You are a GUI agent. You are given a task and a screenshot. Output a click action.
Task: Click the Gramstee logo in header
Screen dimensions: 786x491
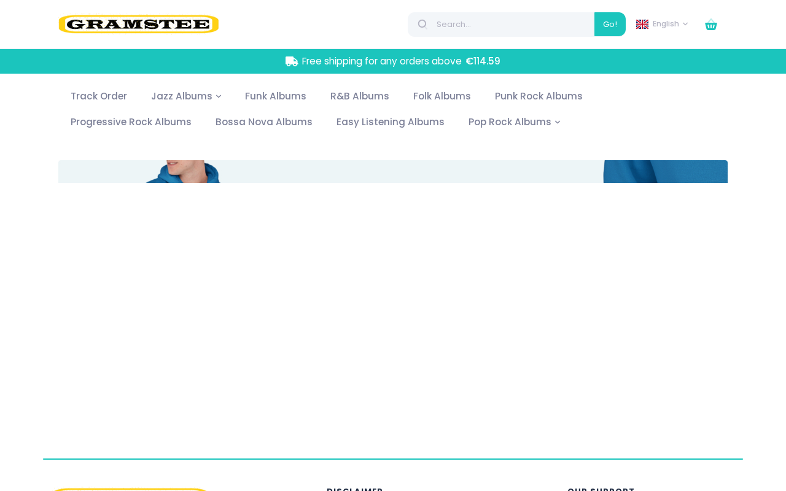(139, 24)
